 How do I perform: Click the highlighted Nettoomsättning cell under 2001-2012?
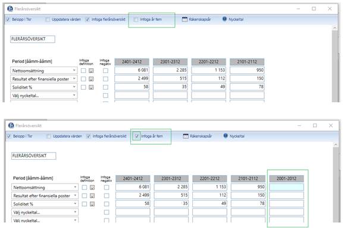286,187
